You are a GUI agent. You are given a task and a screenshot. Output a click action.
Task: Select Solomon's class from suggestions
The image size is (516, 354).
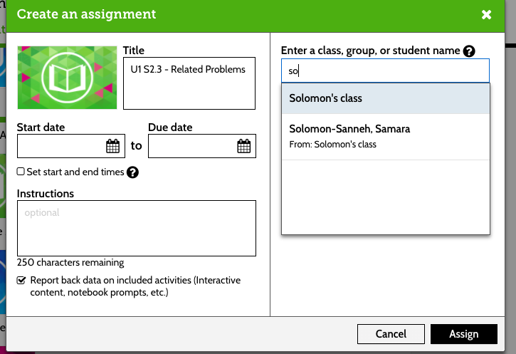pos(385,98)
